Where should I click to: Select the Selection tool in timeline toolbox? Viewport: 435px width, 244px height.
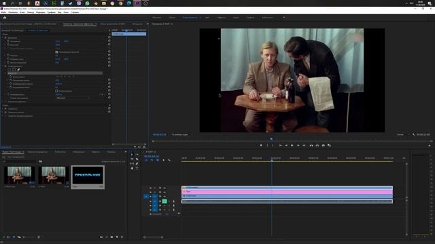pyautogui.click(x=132, y=155)
